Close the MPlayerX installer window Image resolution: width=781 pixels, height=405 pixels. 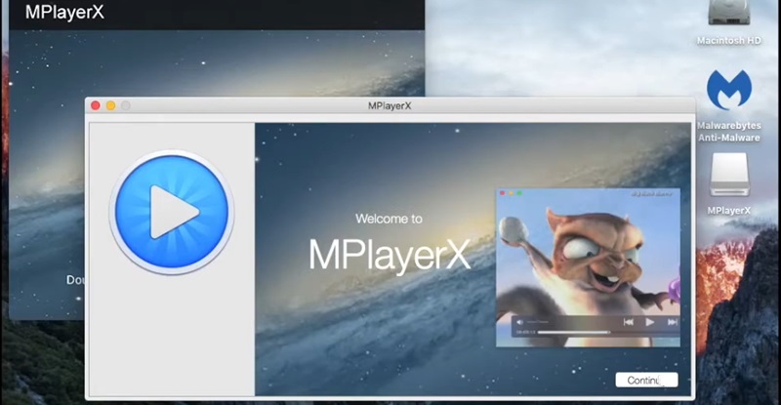(x=96, y=105)
